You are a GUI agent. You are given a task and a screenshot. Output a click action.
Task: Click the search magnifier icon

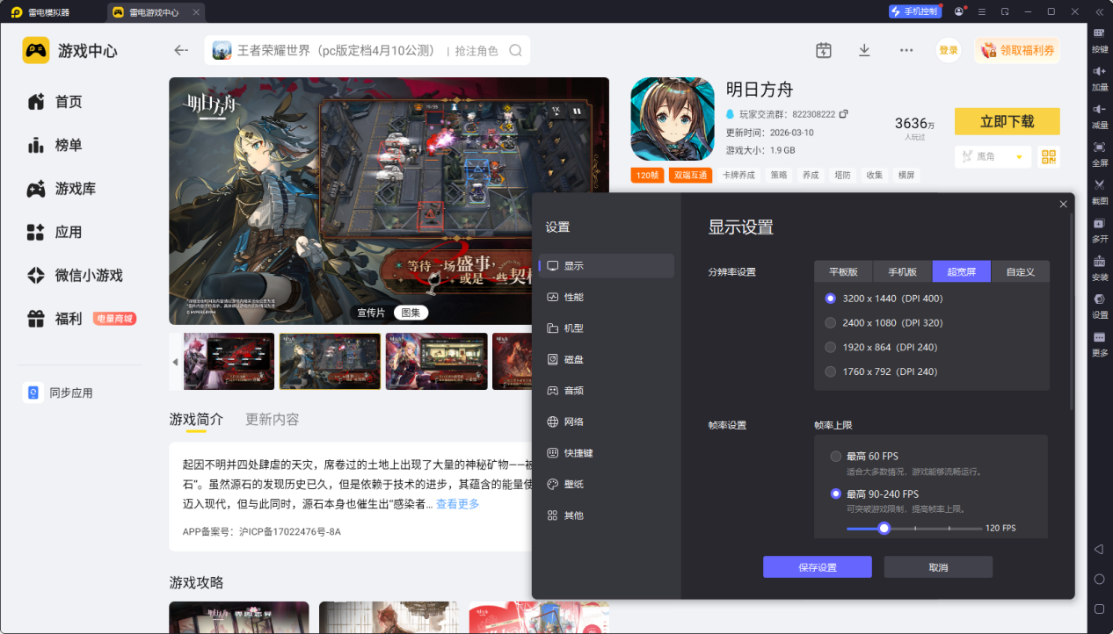tap(516, 50)
